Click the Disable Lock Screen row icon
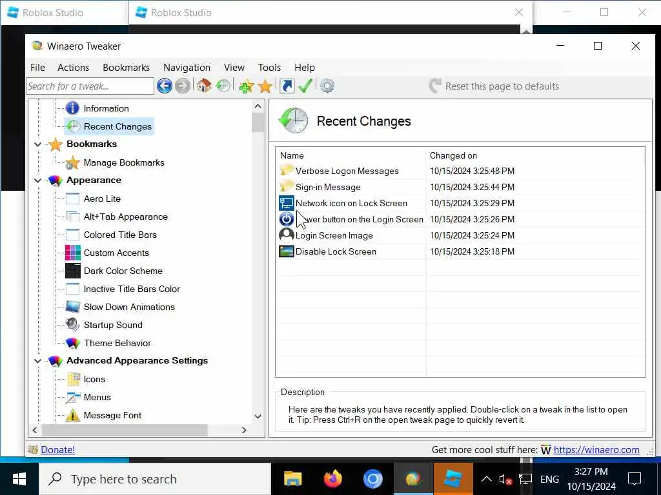The width and height of the screenshot is (661, 495). (287, 251)
